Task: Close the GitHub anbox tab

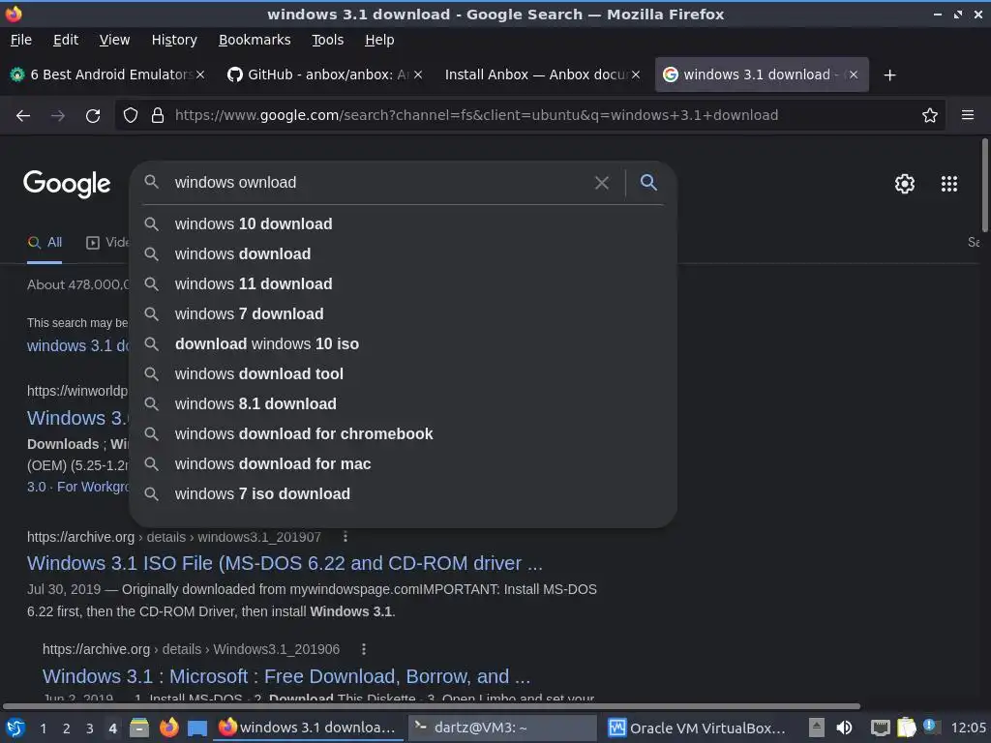Action: click(x=418, y=74)
